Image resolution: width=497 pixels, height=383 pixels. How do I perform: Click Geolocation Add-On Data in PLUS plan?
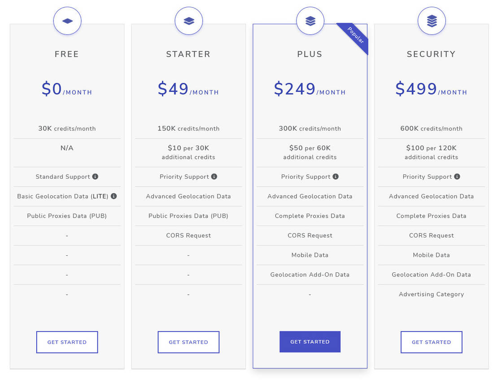310,275
